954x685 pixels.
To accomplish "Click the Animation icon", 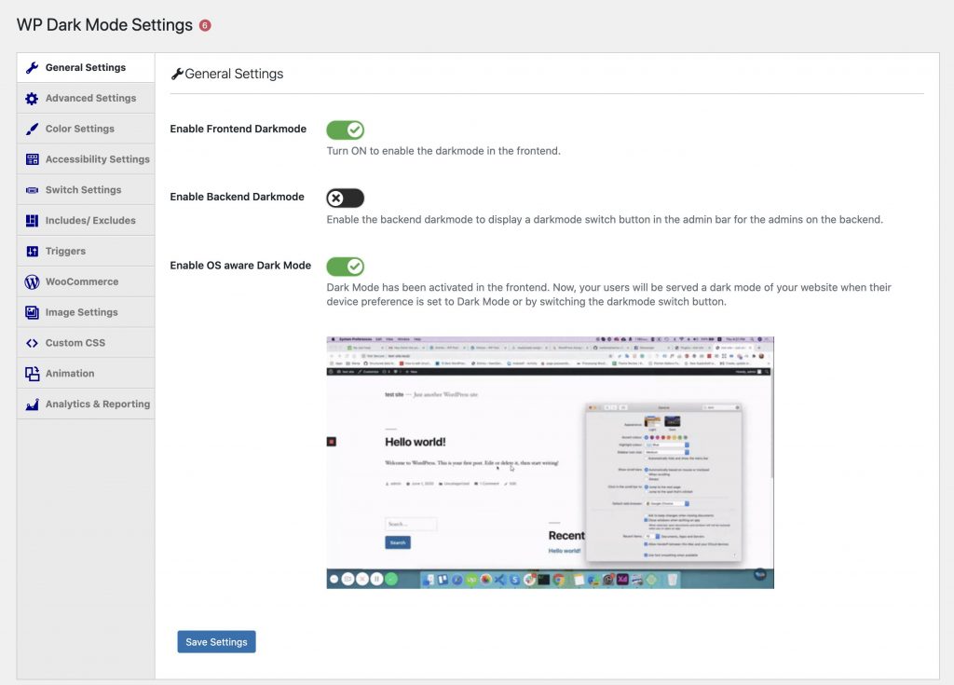I will click(33, 373).
